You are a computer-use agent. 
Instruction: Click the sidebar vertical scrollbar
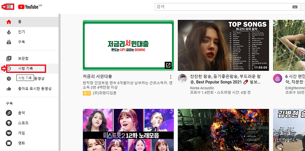click(x=59, y=82)
